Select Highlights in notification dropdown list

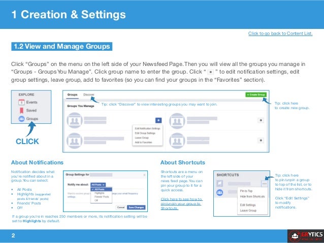(x=100, y=193)
